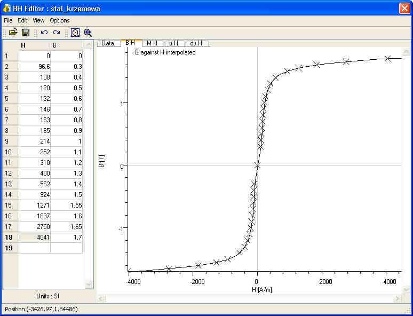Open the Edit menu

click(22, 20)
